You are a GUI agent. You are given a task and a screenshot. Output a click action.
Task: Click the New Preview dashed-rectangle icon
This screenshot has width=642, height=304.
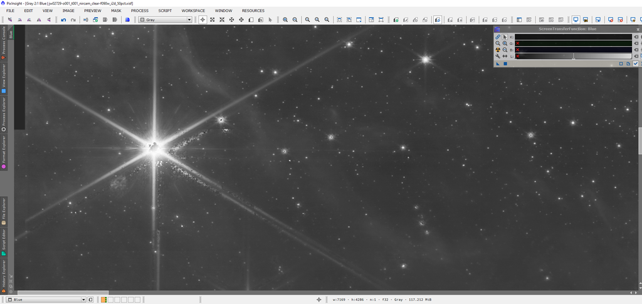click(339, 19)
